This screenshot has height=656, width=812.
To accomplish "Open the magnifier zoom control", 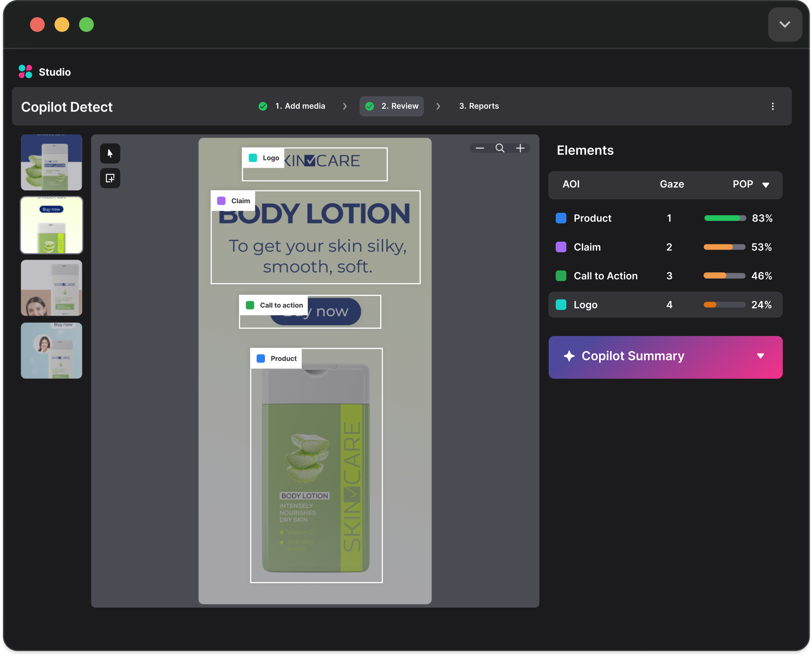I will click(500, 148).
